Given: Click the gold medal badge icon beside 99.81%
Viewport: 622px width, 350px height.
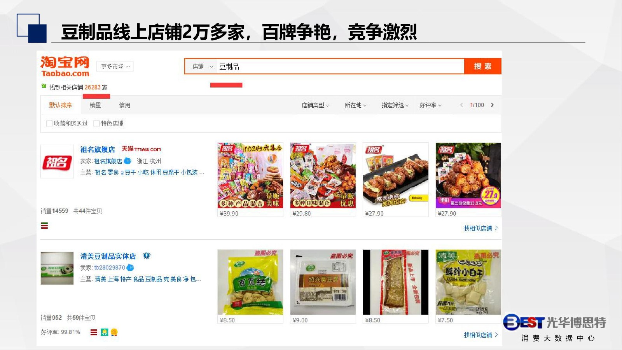Looking at the screenshot, I should (x=114, y=332).
